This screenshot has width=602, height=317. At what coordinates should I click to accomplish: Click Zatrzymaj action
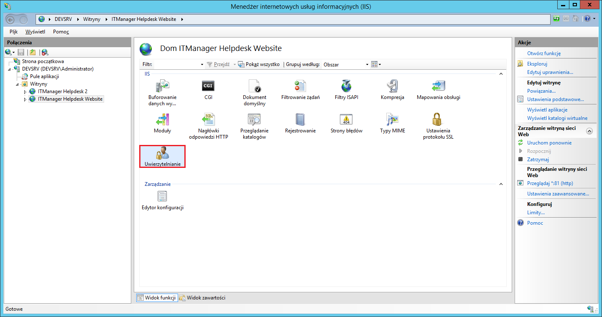(538, 160)
